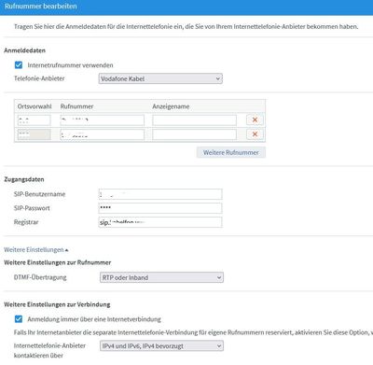
Task: Delete the second Rufnummer row with red X
Action: pos(255,134)
